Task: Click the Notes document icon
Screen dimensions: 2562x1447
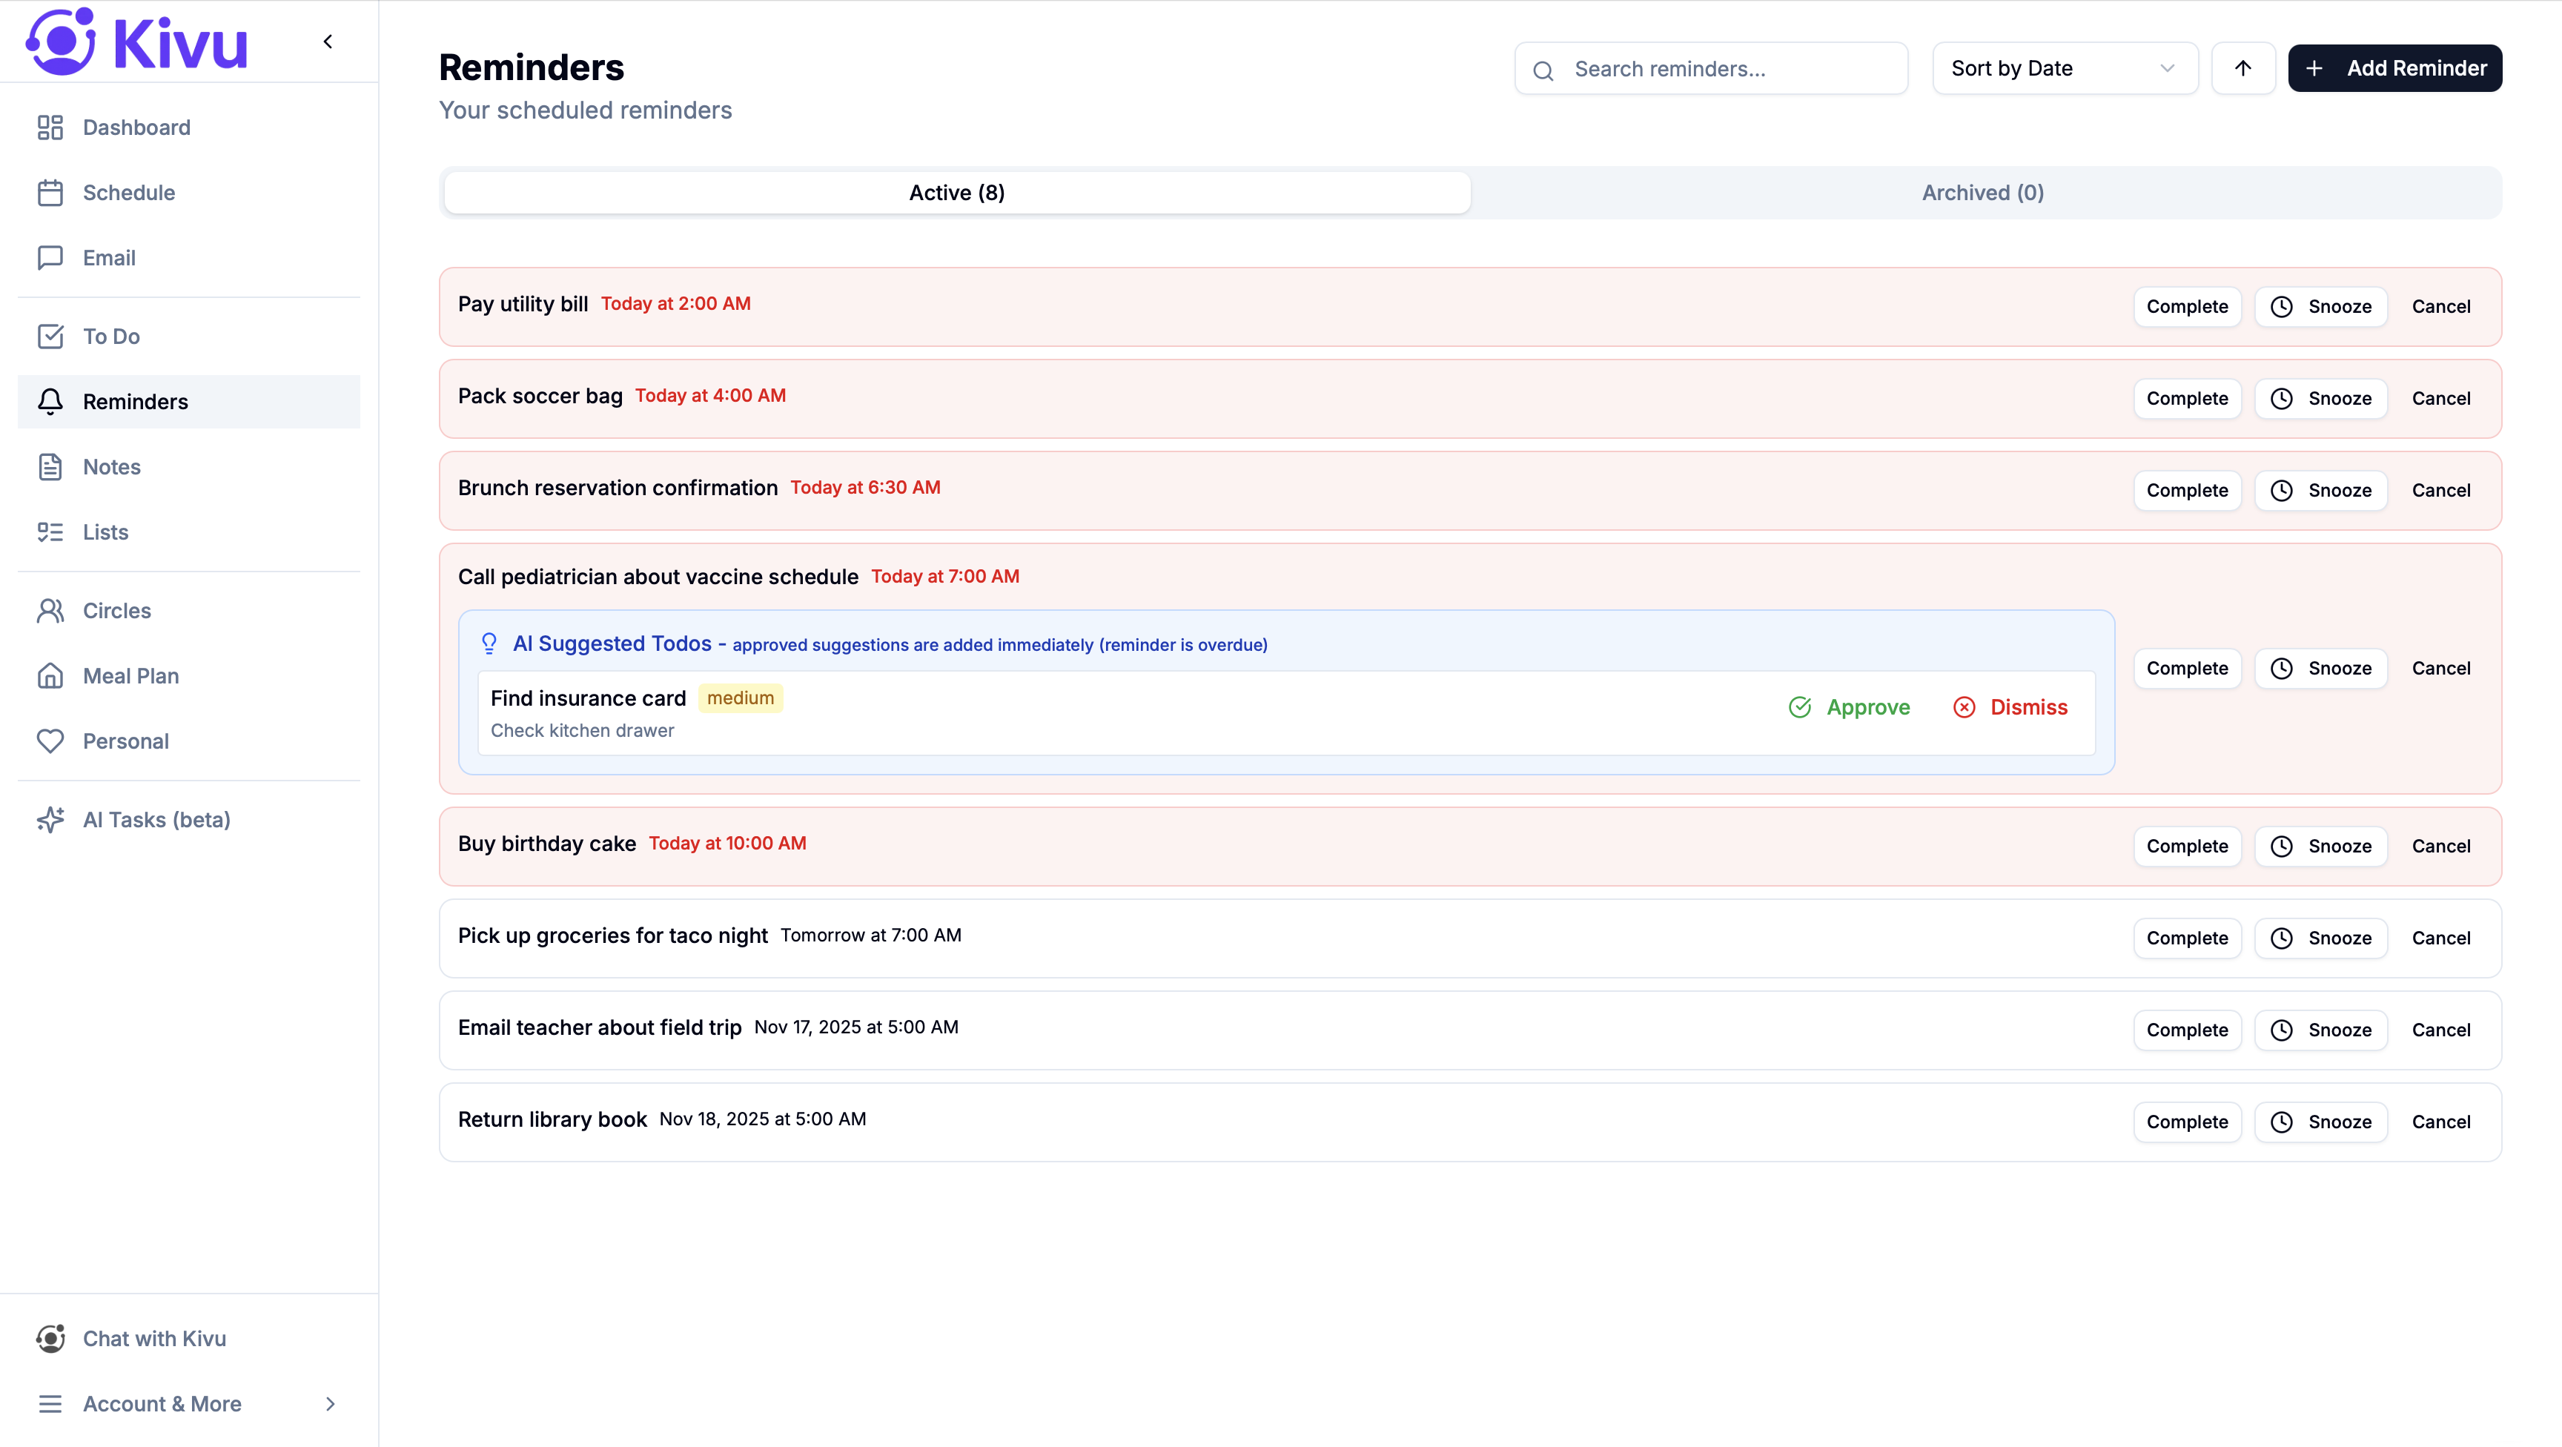Action: coord(50,466)
